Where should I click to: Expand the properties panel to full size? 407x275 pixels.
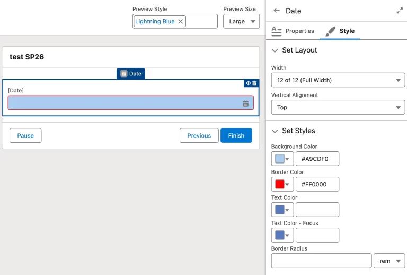pyautogui.click(x=399, y=11)
